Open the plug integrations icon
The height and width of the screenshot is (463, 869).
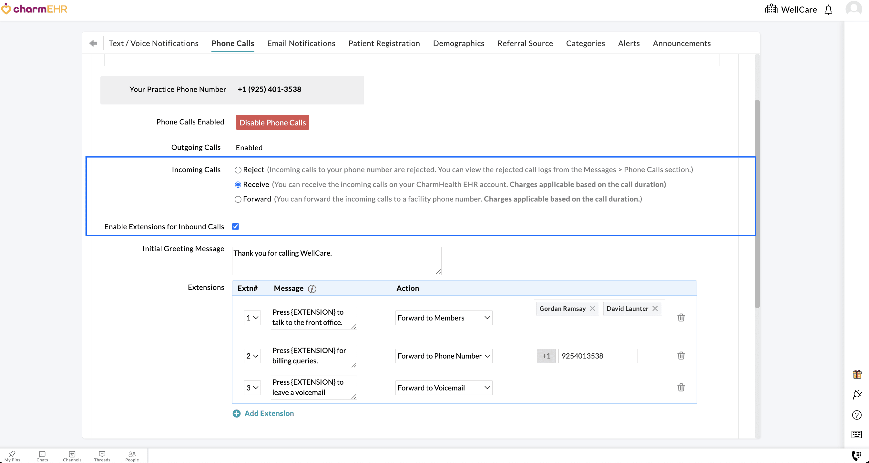point(857,394)
